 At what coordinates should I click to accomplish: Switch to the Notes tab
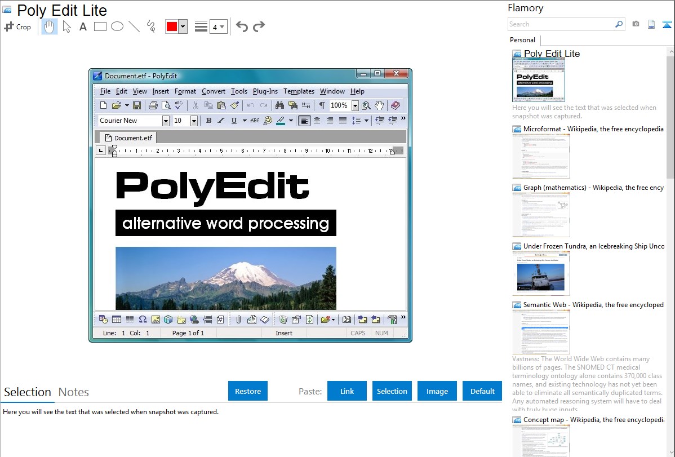tap(74, 392)
